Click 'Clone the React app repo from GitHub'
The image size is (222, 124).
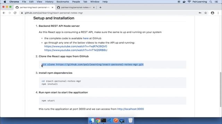coord(64,56)
